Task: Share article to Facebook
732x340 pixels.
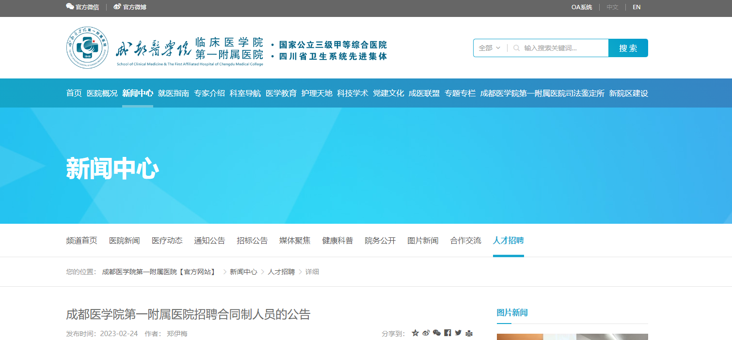Action: tap(447, 333)
